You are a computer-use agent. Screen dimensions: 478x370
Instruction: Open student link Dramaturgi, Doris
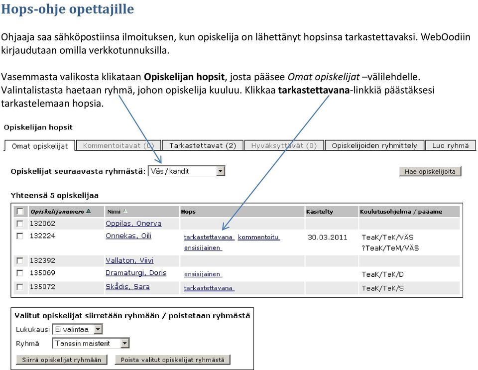click(x=136, y=273)
